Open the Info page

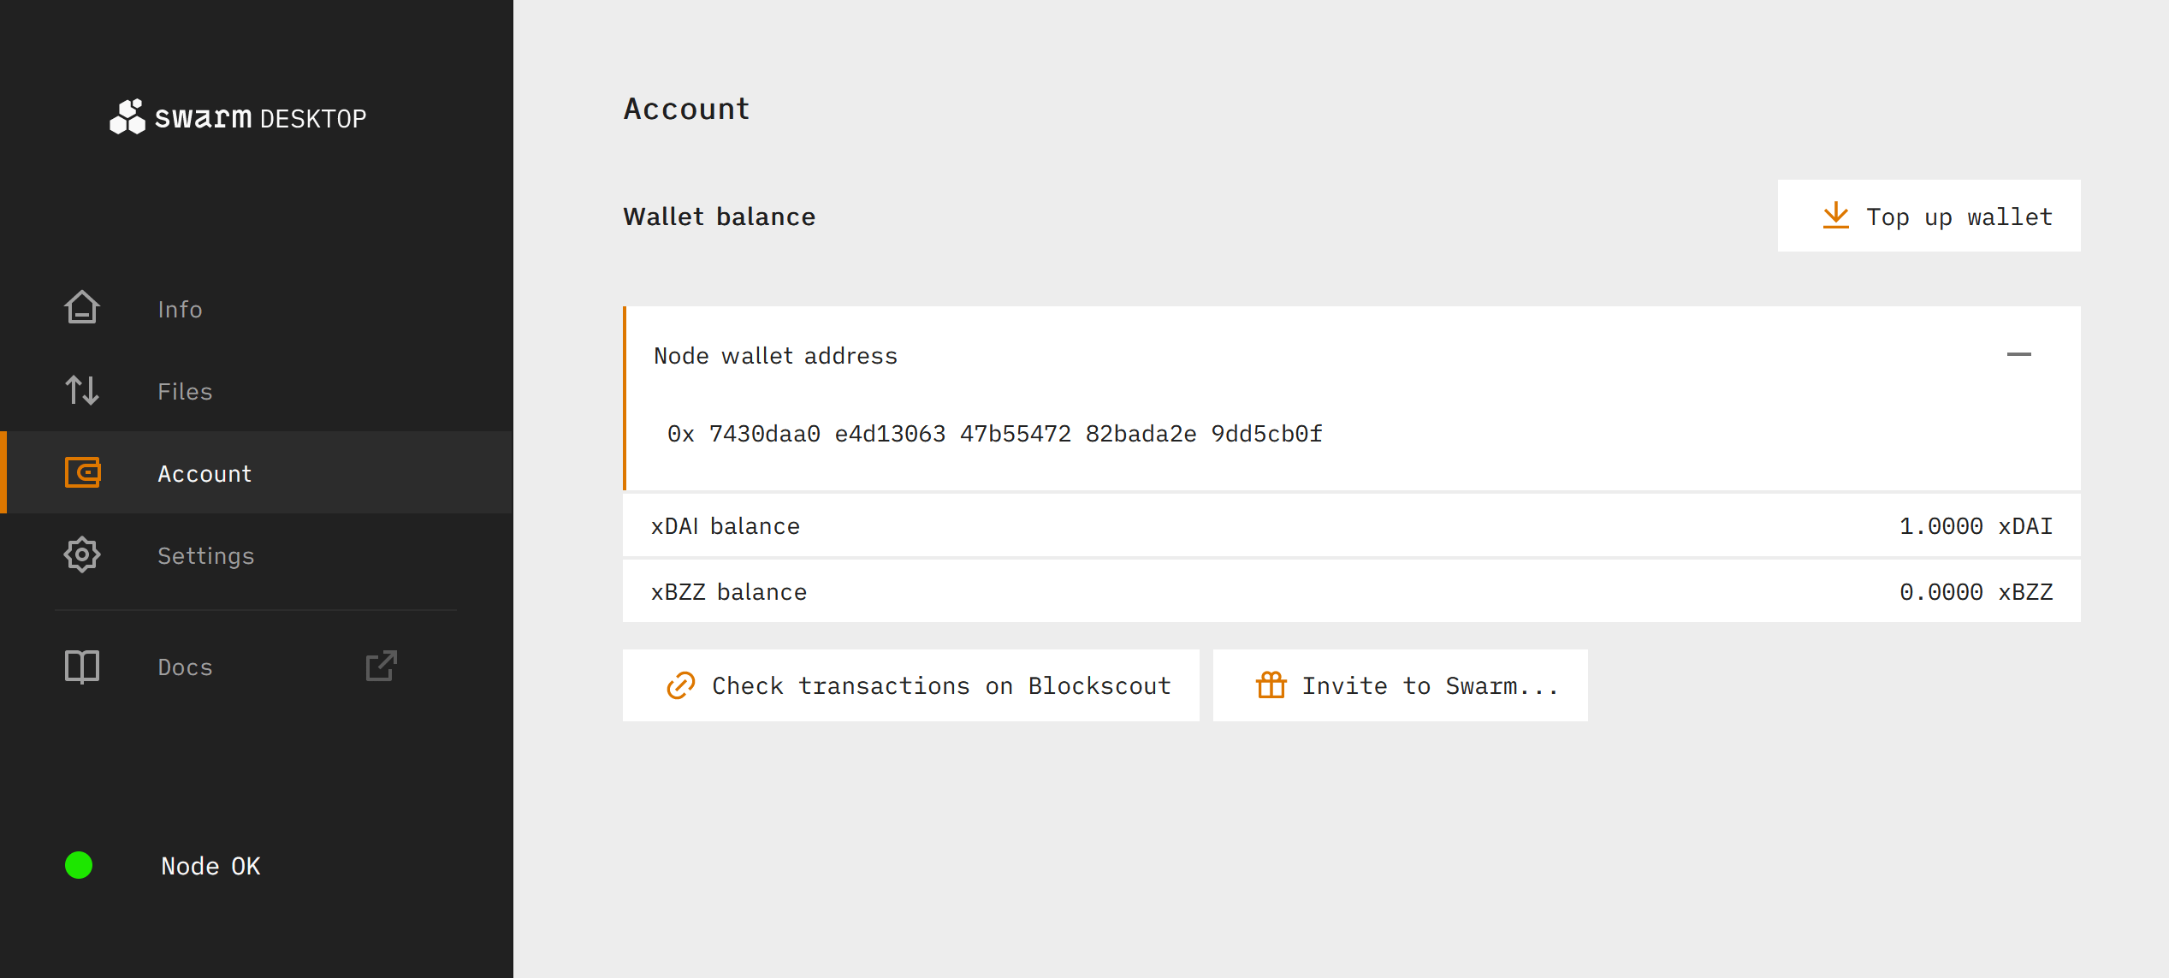pyautogui.click(x=180, y=309)
